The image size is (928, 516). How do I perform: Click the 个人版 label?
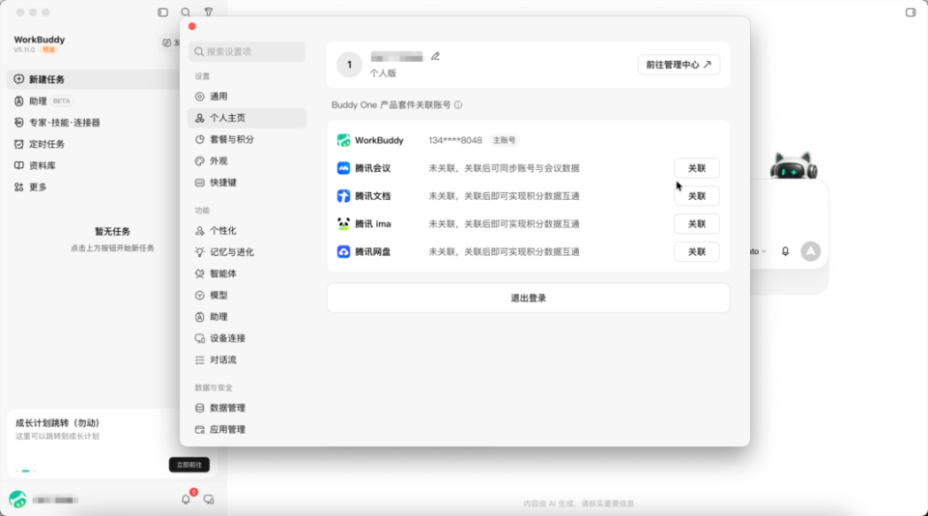point(383,73)
